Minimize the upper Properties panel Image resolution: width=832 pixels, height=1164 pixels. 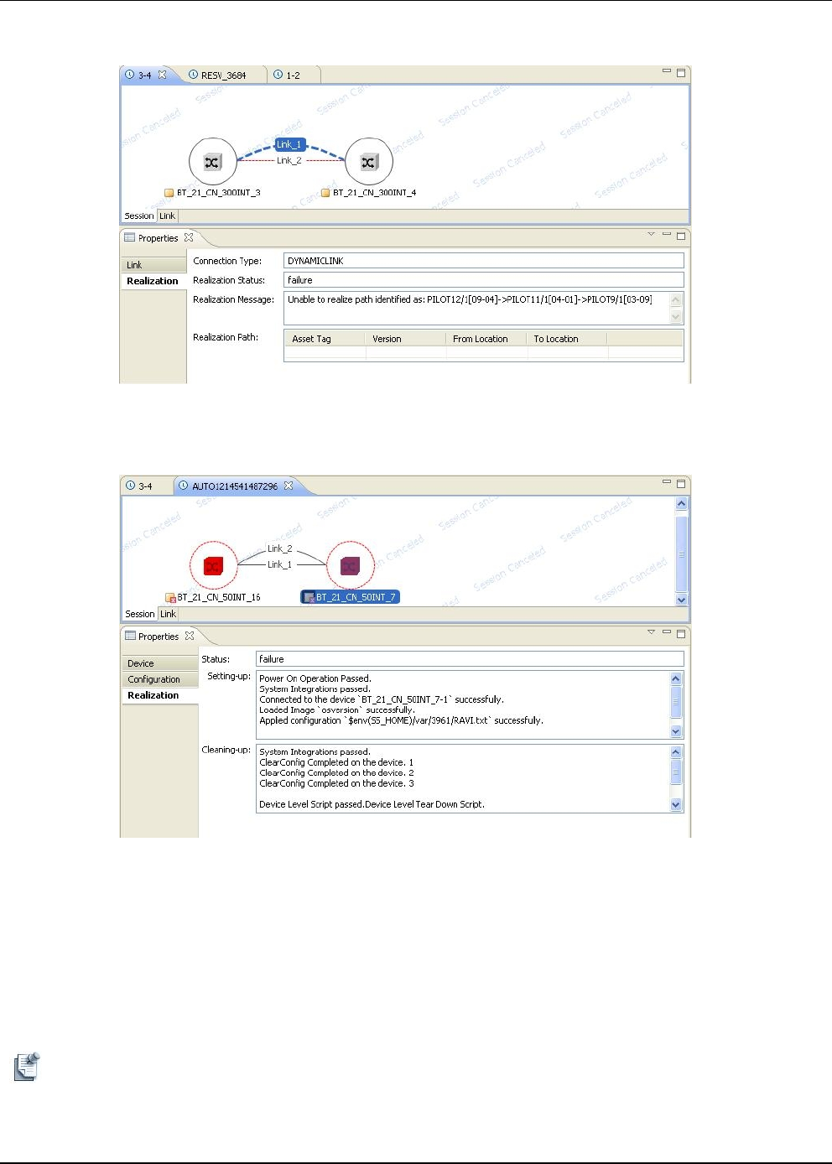pos(667,234)
